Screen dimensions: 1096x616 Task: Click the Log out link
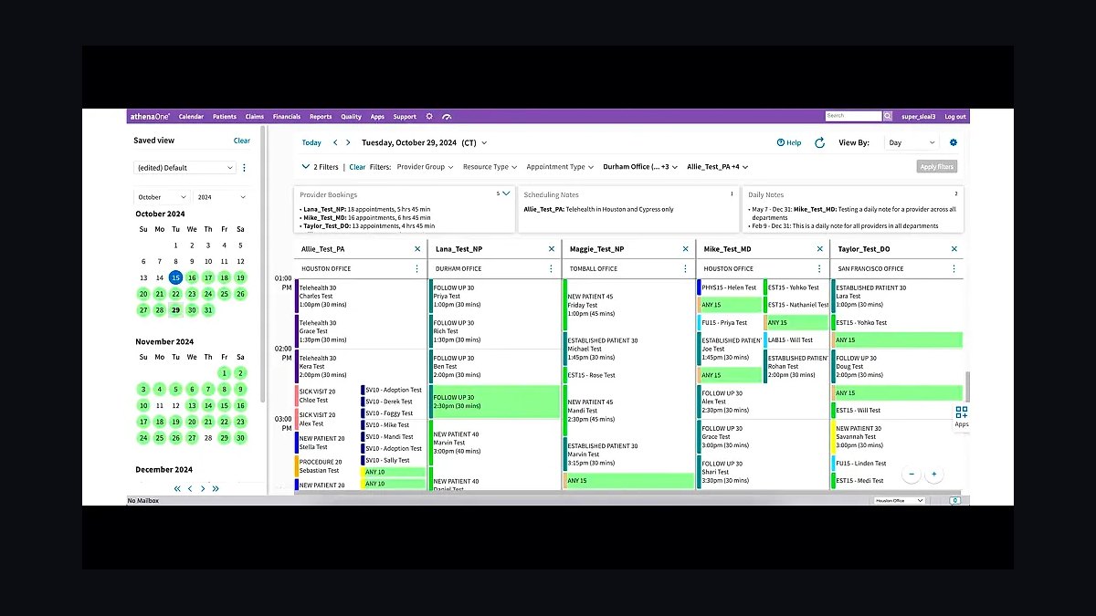[955, 117]
